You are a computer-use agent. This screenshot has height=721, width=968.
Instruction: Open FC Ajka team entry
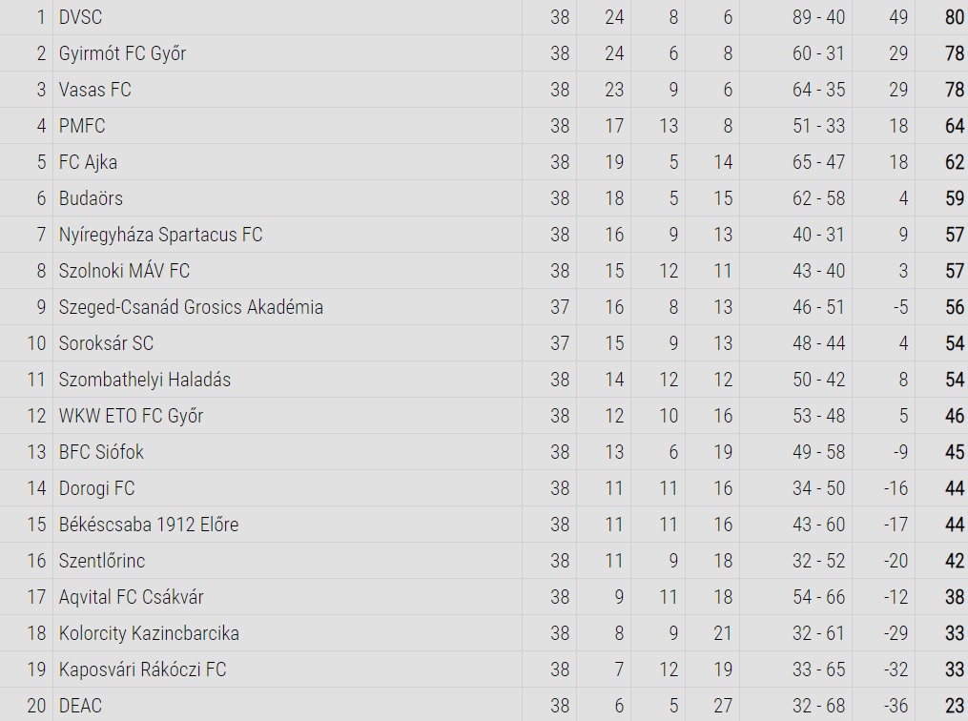tap(88, 162)
